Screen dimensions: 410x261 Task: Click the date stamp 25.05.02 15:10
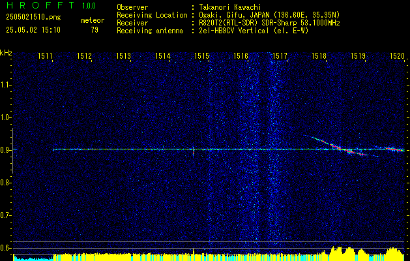point(33,30)
